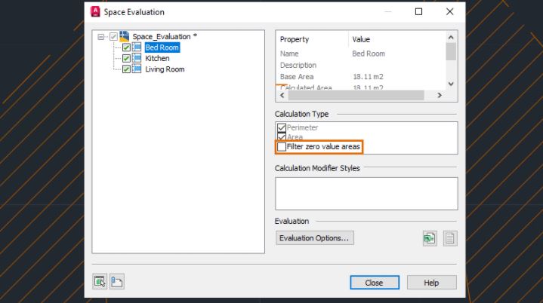
Task: Select Bed Room in the tree
Action: tap(162, 47)
